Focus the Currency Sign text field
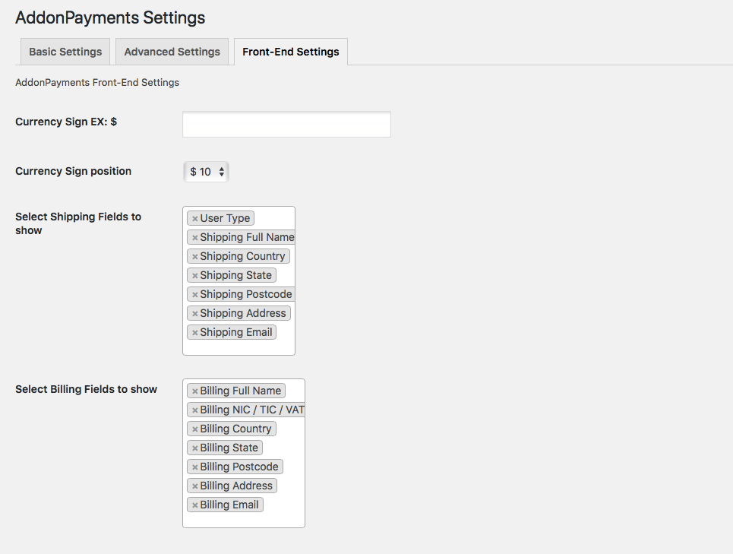The width and height of the screenshot is (733, 554). point(286,125)
